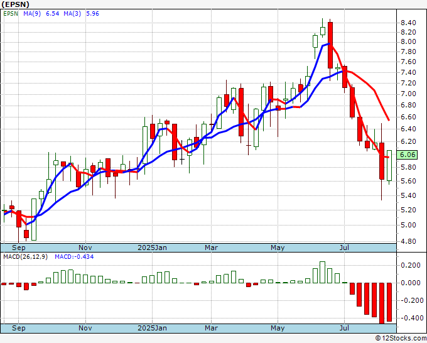427x343 pixels.
Task: Click the 4.80 price axis label
Action: [408, 241]
